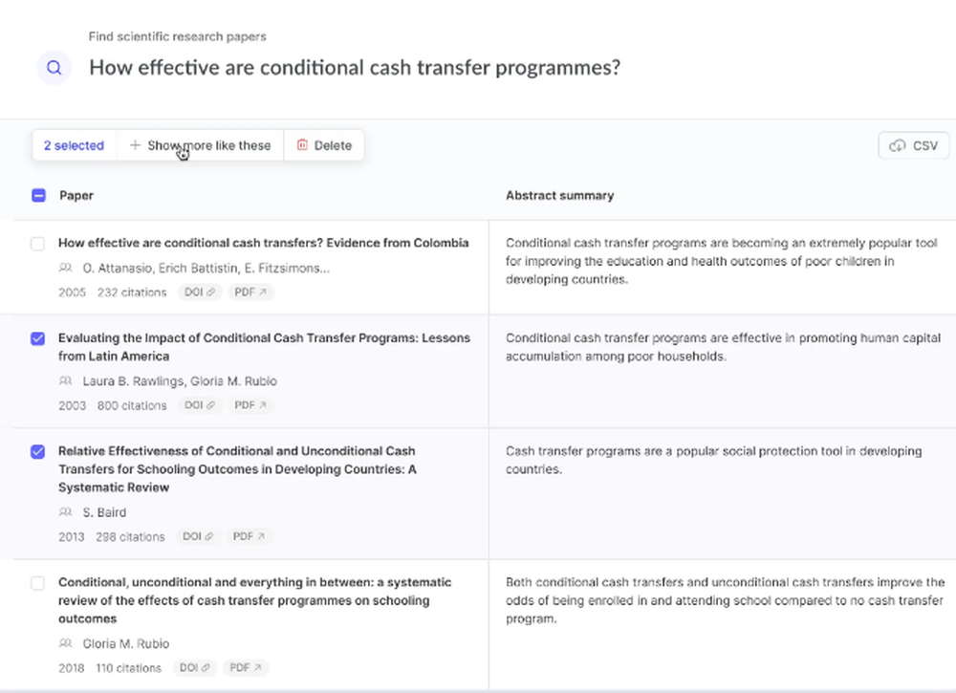Check the Colombia evidence paper checkbox
The width and height of the screenshot is (956, 693).
[38, 244]
